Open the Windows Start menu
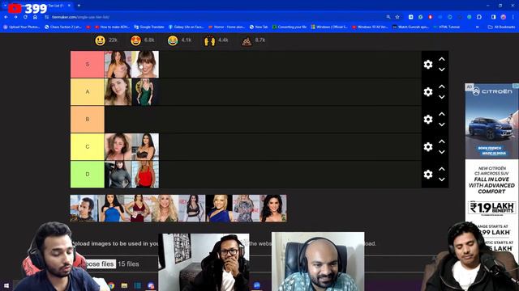519x291 pixels. pos(6,285)
